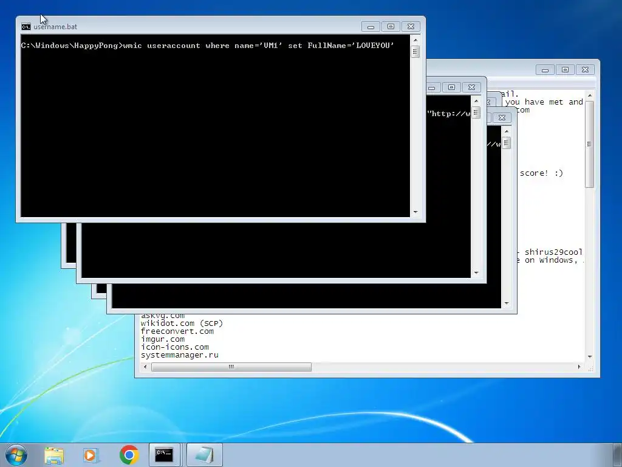Click the Notepad window resize grip corner

[590, 369]
